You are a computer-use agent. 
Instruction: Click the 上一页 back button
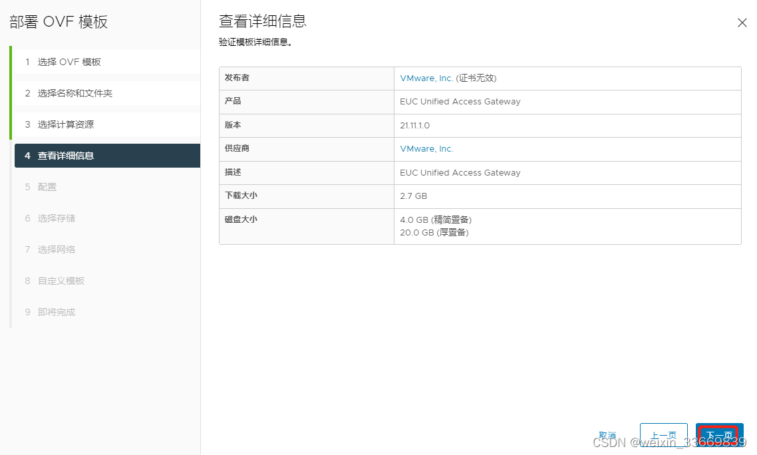(664, 435)
